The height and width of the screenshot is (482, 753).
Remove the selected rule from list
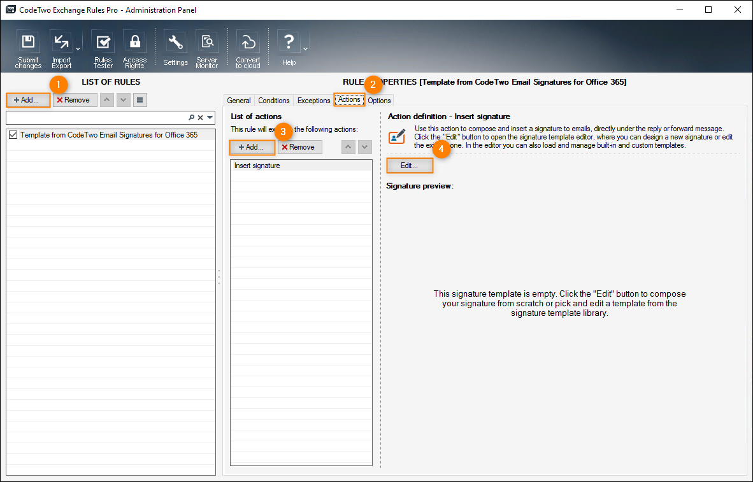tap(75, 100)
